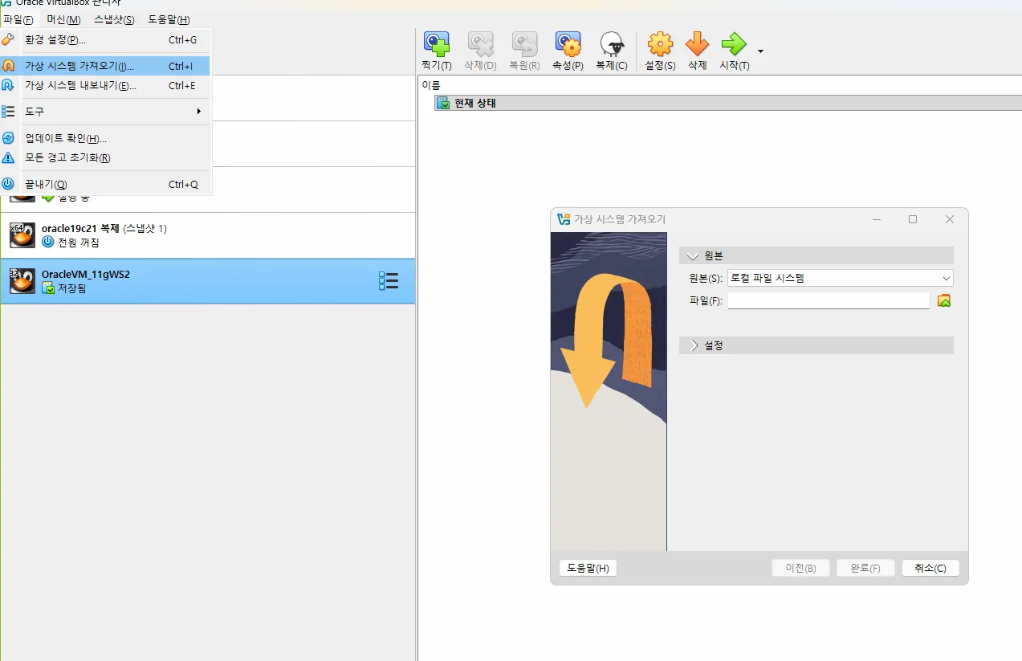Click into the 파일(F) path input field

point(829,300)
